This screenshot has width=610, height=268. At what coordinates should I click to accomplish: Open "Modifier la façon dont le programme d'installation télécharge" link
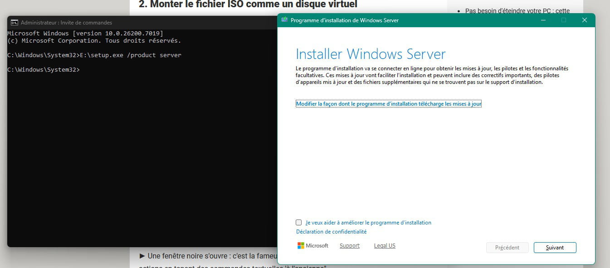tap(388, 104)
